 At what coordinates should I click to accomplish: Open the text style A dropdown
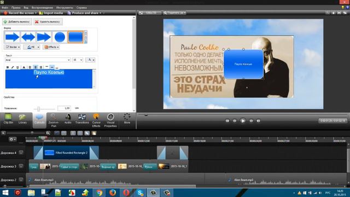[90, 60]
